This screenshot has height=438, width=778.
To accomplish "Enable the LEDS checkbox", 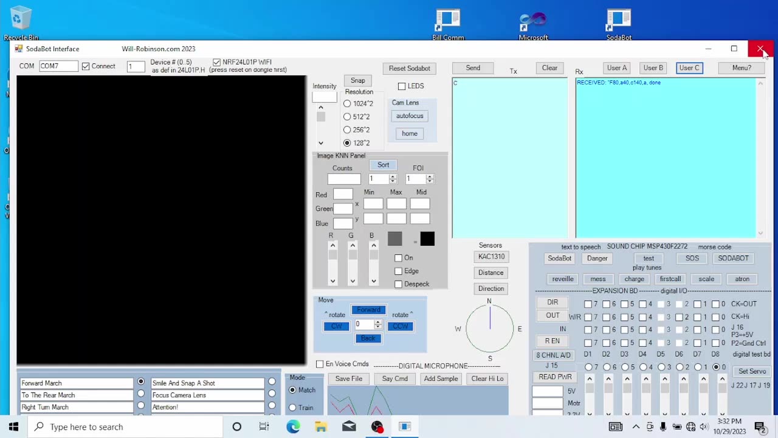I will click(x=402, y=86).
